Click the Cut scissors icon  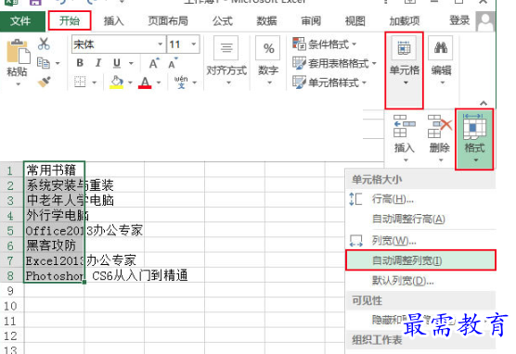(x=44, y=44)
